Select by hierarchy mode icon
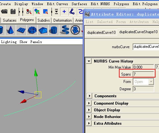 [x=29, y=11]
